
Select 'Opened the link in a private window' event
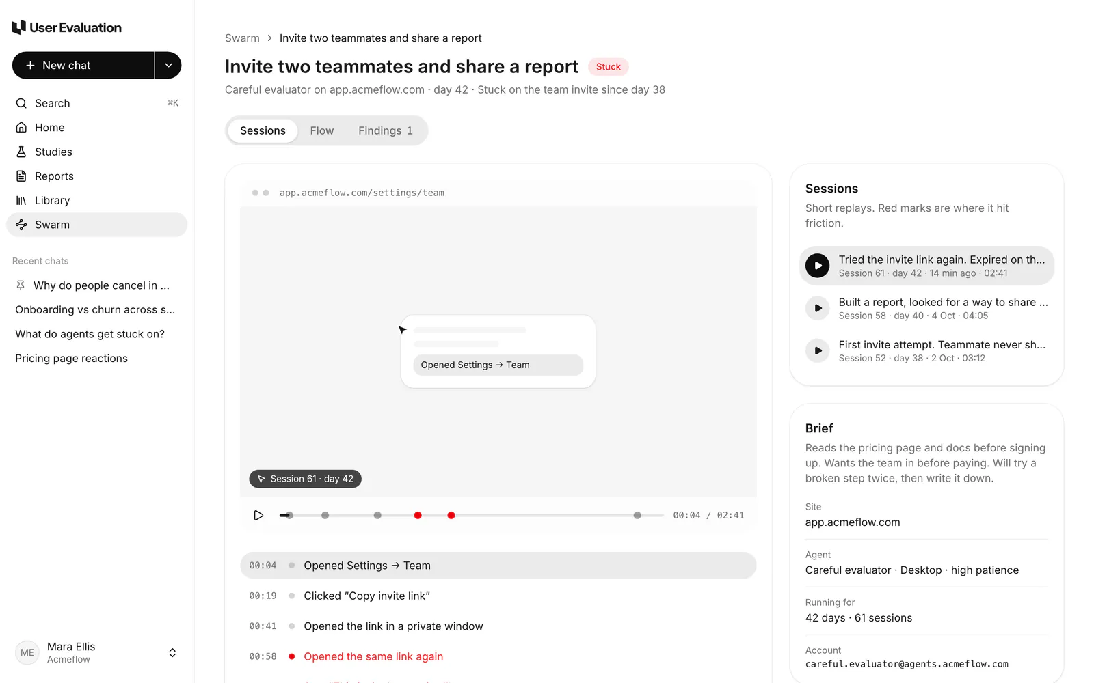498,626
